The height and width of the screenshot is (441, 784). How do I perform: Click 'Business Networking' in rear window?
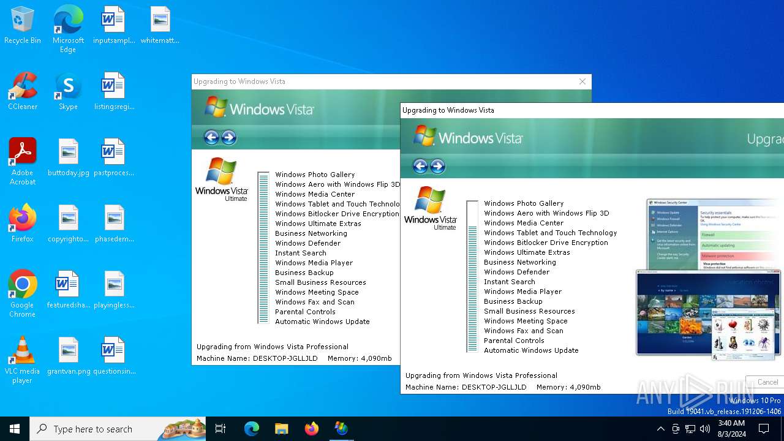(311, 233)
